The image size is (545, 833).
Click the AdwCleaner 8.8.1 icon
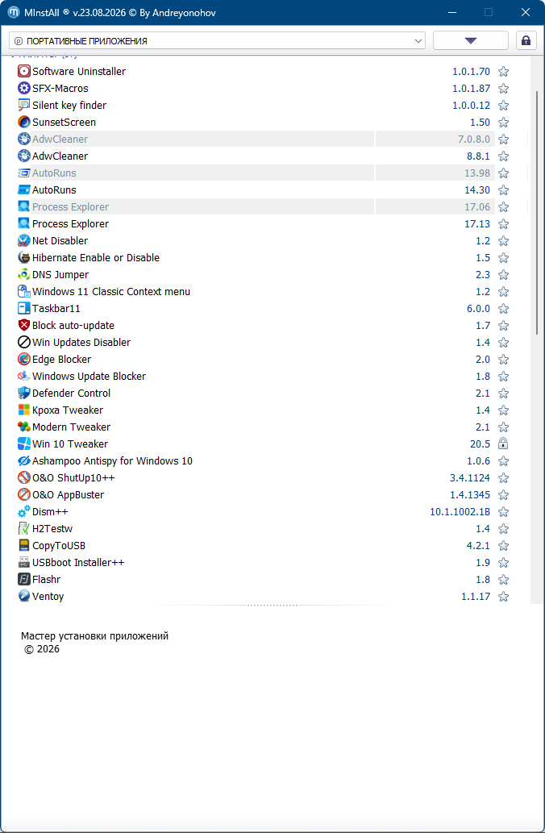pos(24,156)
